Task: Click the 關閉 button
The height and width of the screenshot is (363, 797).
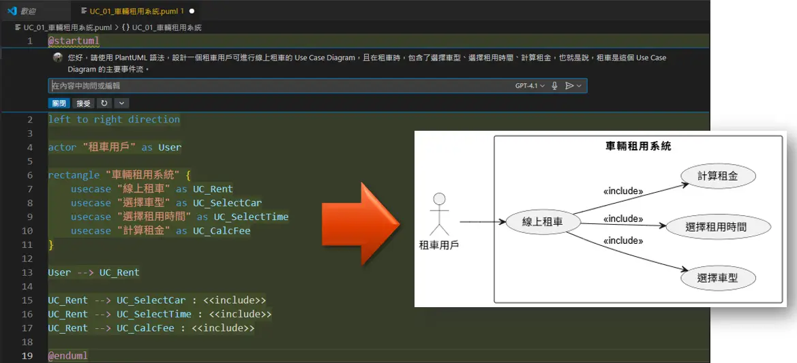Action: click(59, 104)
